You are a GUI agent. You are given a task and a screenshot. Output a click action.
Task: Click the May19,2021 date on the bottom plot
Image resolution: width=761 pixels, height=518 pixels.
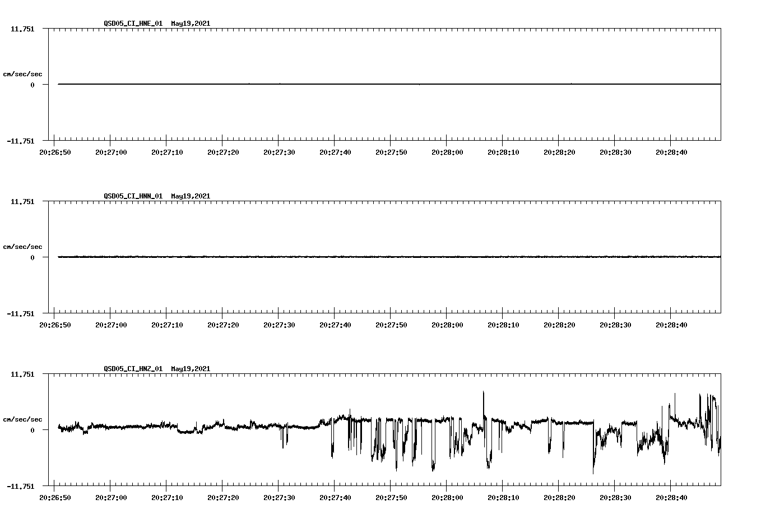point(190,369)
